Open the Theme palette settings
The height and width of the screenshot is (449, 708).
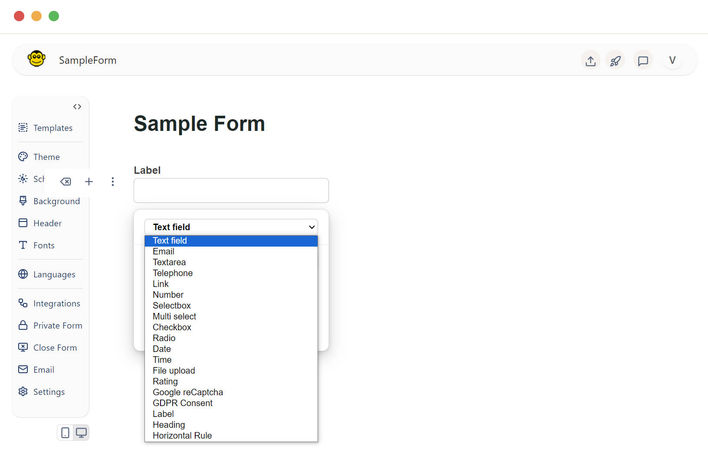(46, 156)
